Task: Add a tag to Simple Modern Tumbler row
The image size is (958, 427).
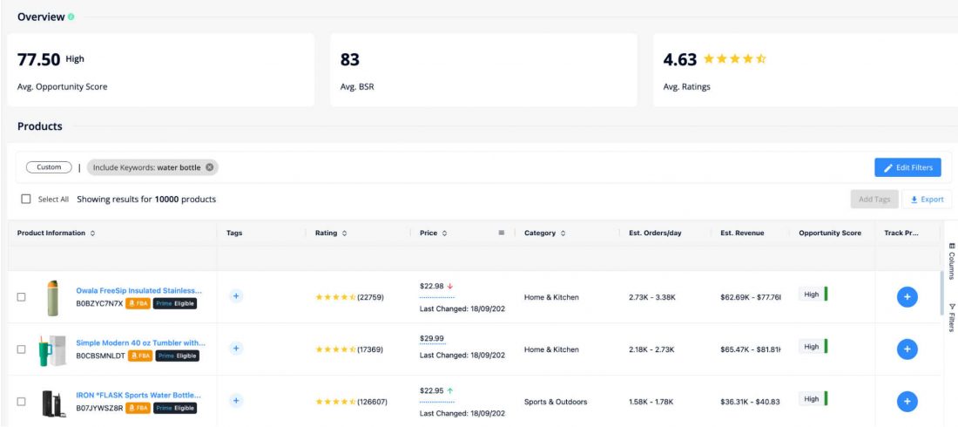Action: point(236,349)
